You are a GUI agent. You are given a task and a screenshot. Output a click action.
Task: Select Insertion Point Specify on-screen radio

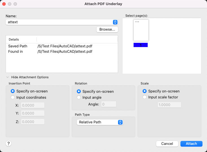click(x=13, y=91)
